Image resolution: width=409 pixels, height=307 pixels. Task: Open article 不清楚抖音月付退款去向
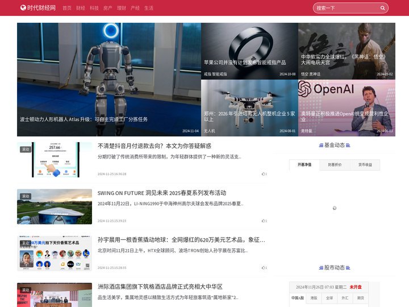tap(155, 146)
